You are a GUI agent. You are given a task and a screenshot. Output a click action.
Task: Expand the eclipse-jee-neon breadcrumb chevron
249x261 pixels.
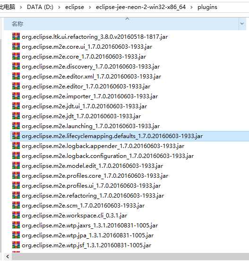coord(191,7)
